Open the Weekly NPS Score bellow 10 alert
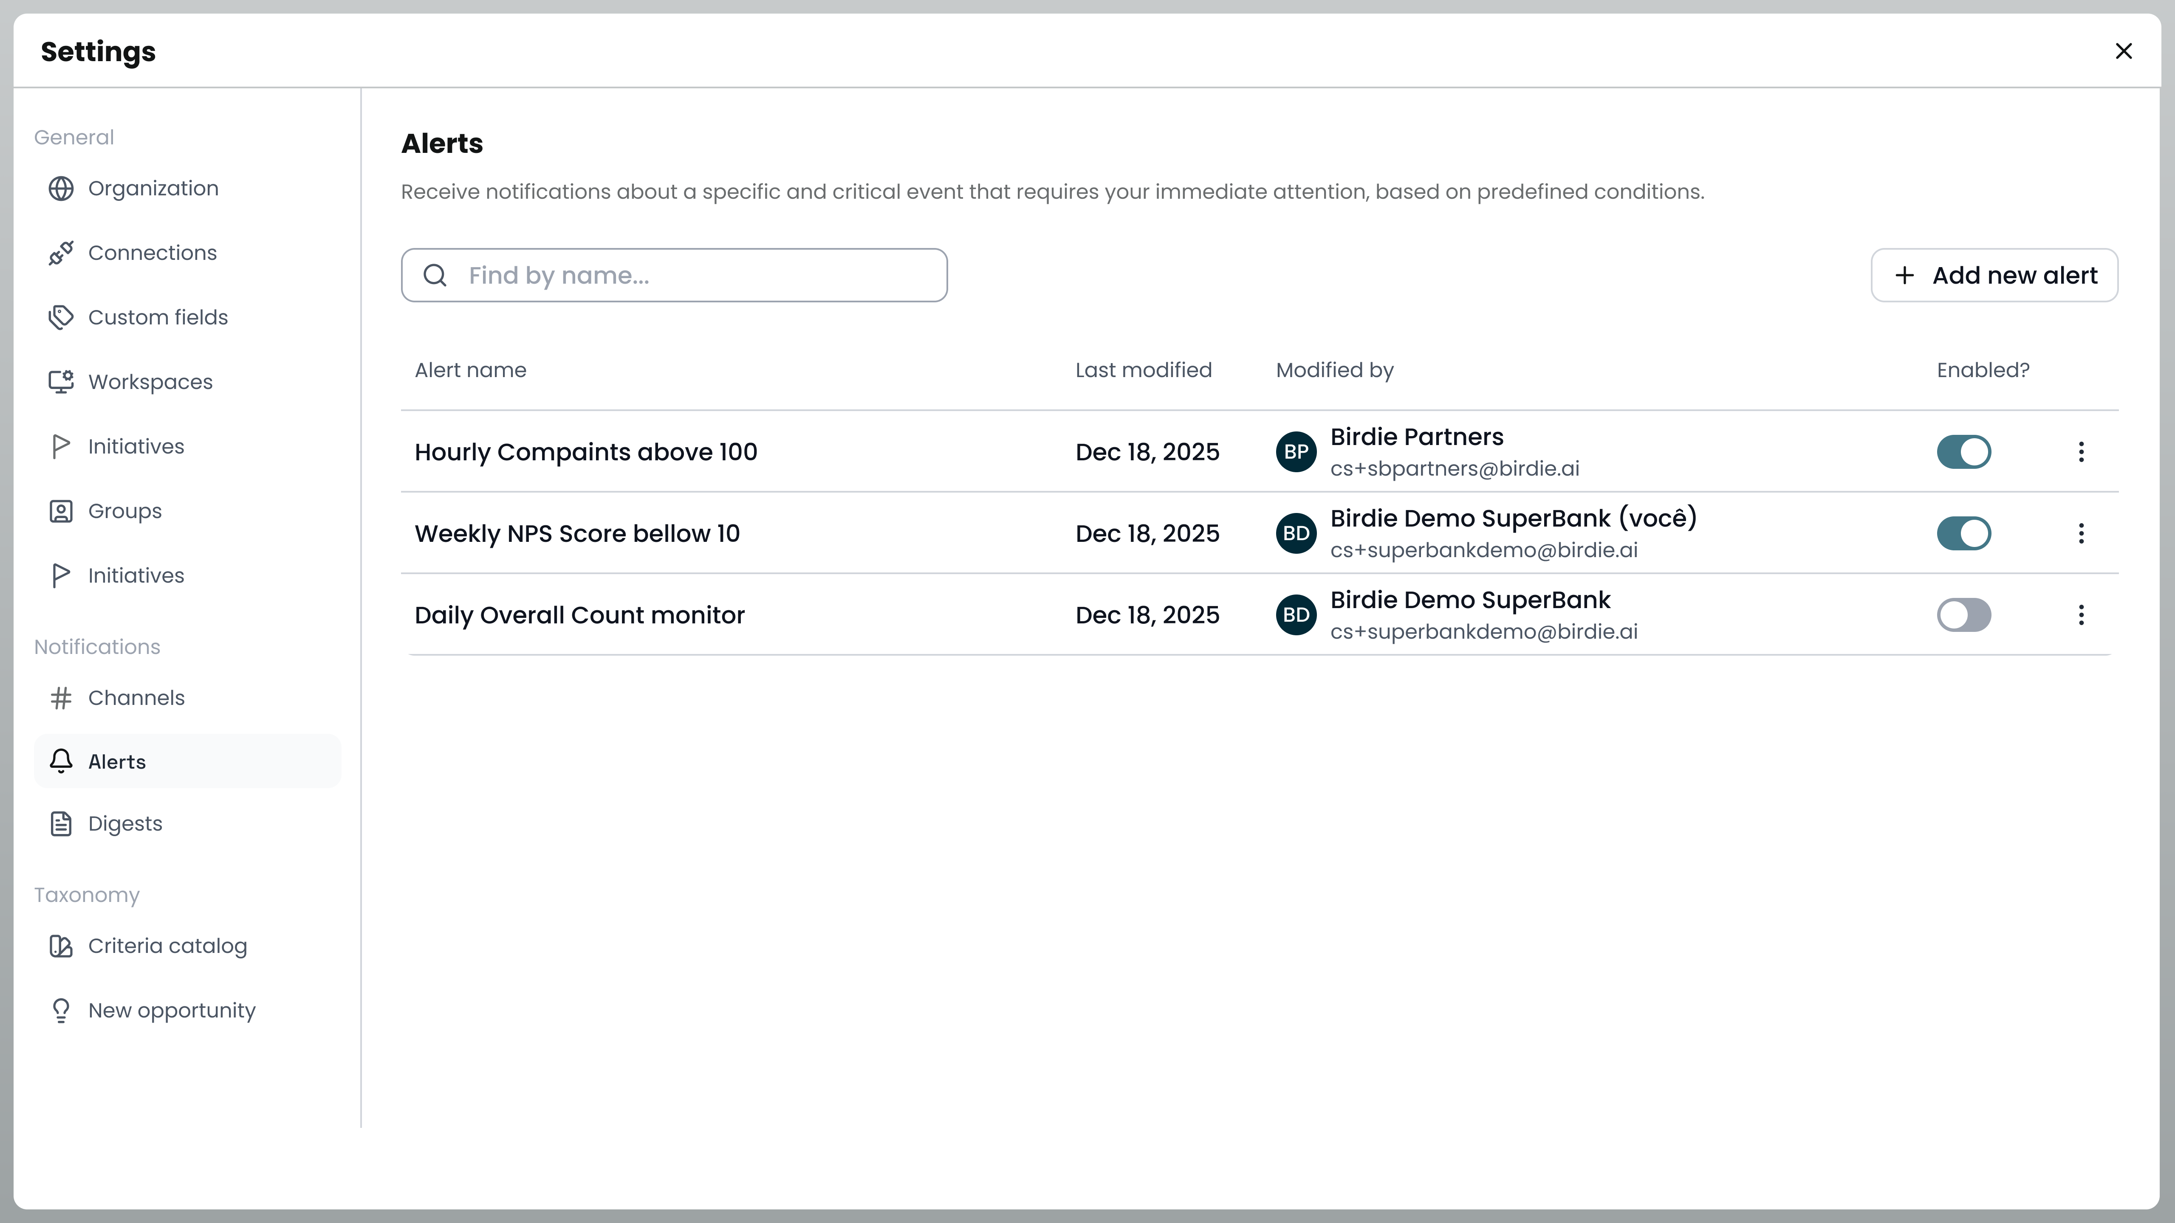 tap(577, 533)
